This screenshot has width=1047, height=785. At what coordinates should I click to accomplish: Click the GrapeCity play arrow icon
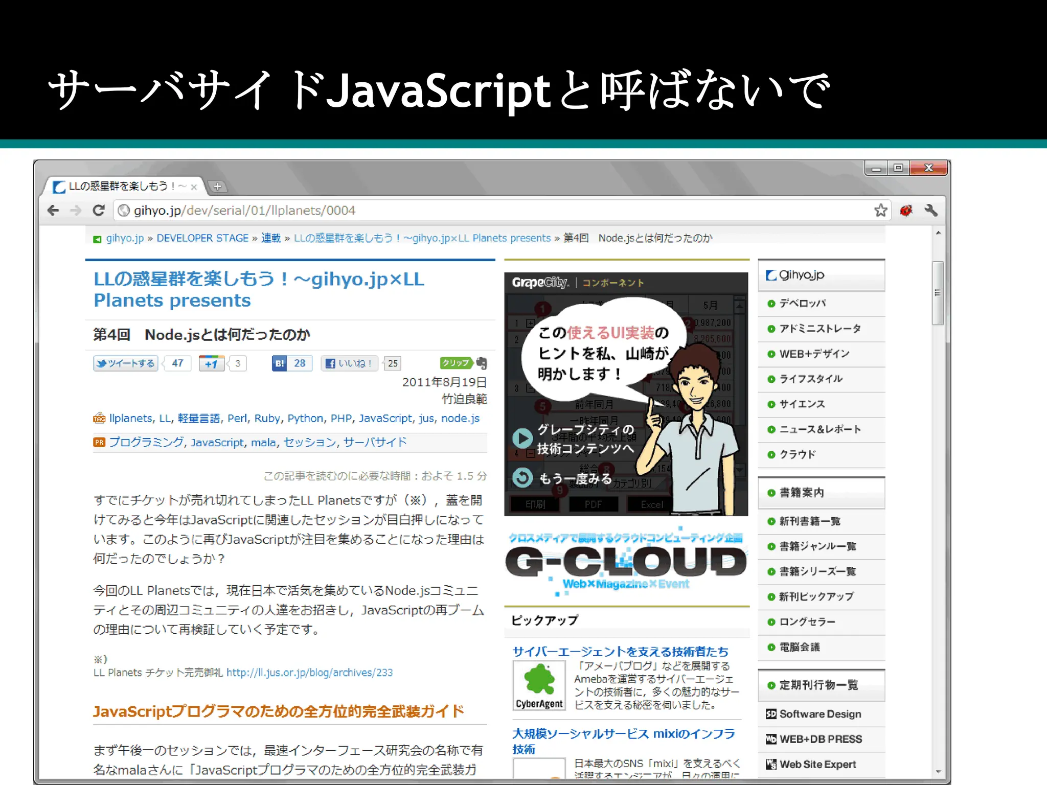click(x=522, y=438)
